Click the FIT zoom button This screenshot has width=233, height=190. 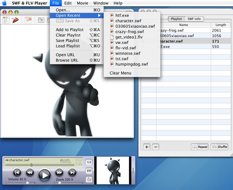89,171
